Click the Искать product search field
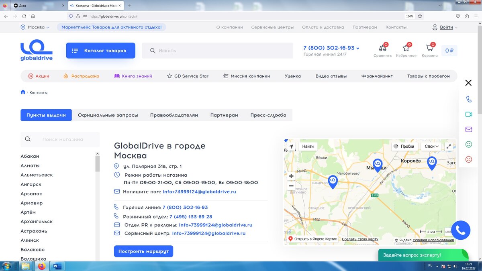Screen dimensions: 482x271 click(x=217, y=51)
